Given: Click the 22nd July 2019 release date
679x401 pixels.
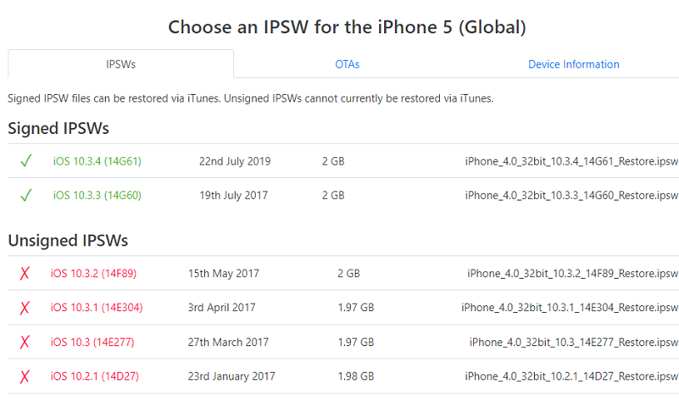Looking at the screenshot, I should (x=235, y=161).
